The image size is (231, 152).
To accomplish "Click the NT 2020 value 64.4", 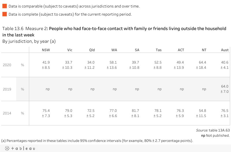I will [204, 62].
